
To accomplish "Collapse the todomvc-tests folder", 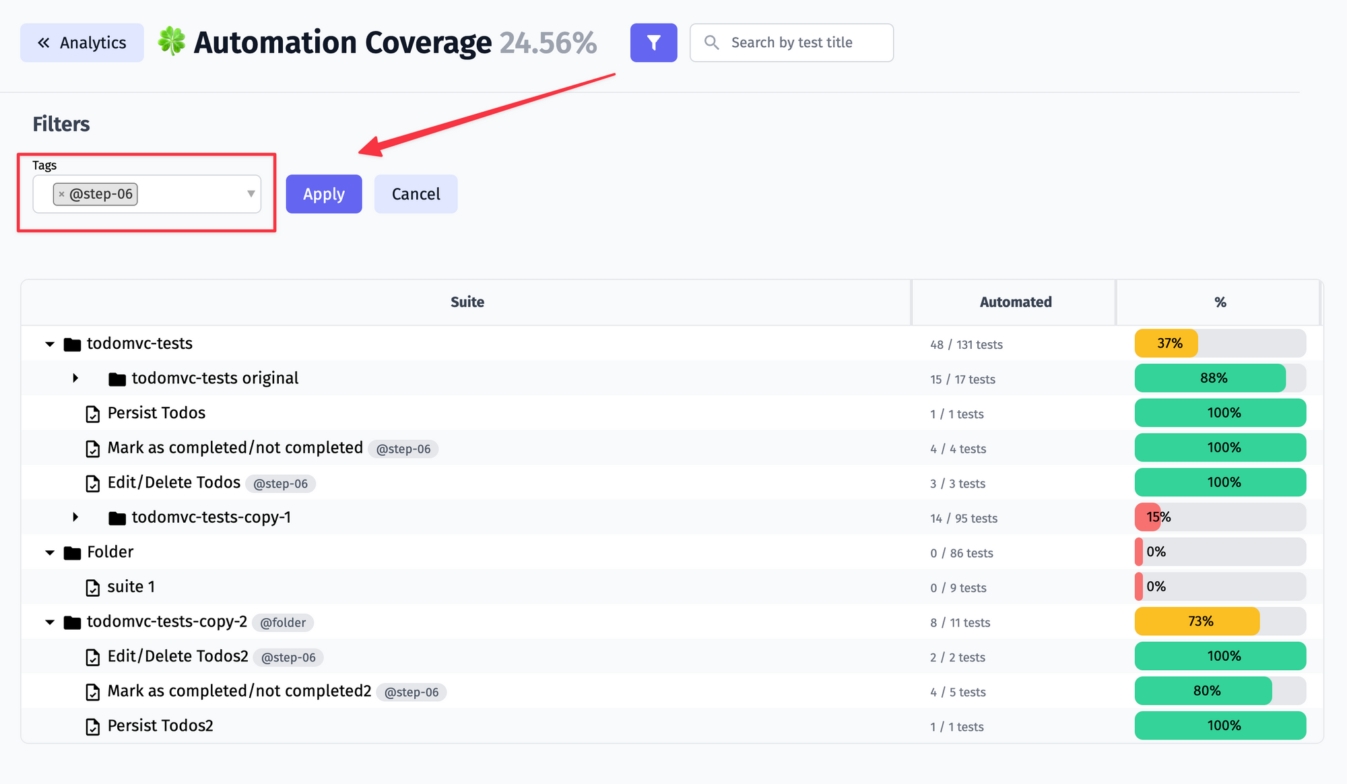I will [x=50, y=344].
